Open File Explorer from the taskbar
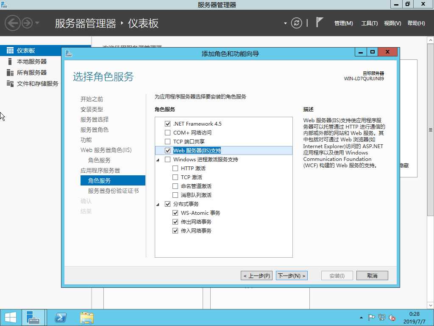 (x=87, y=318)
